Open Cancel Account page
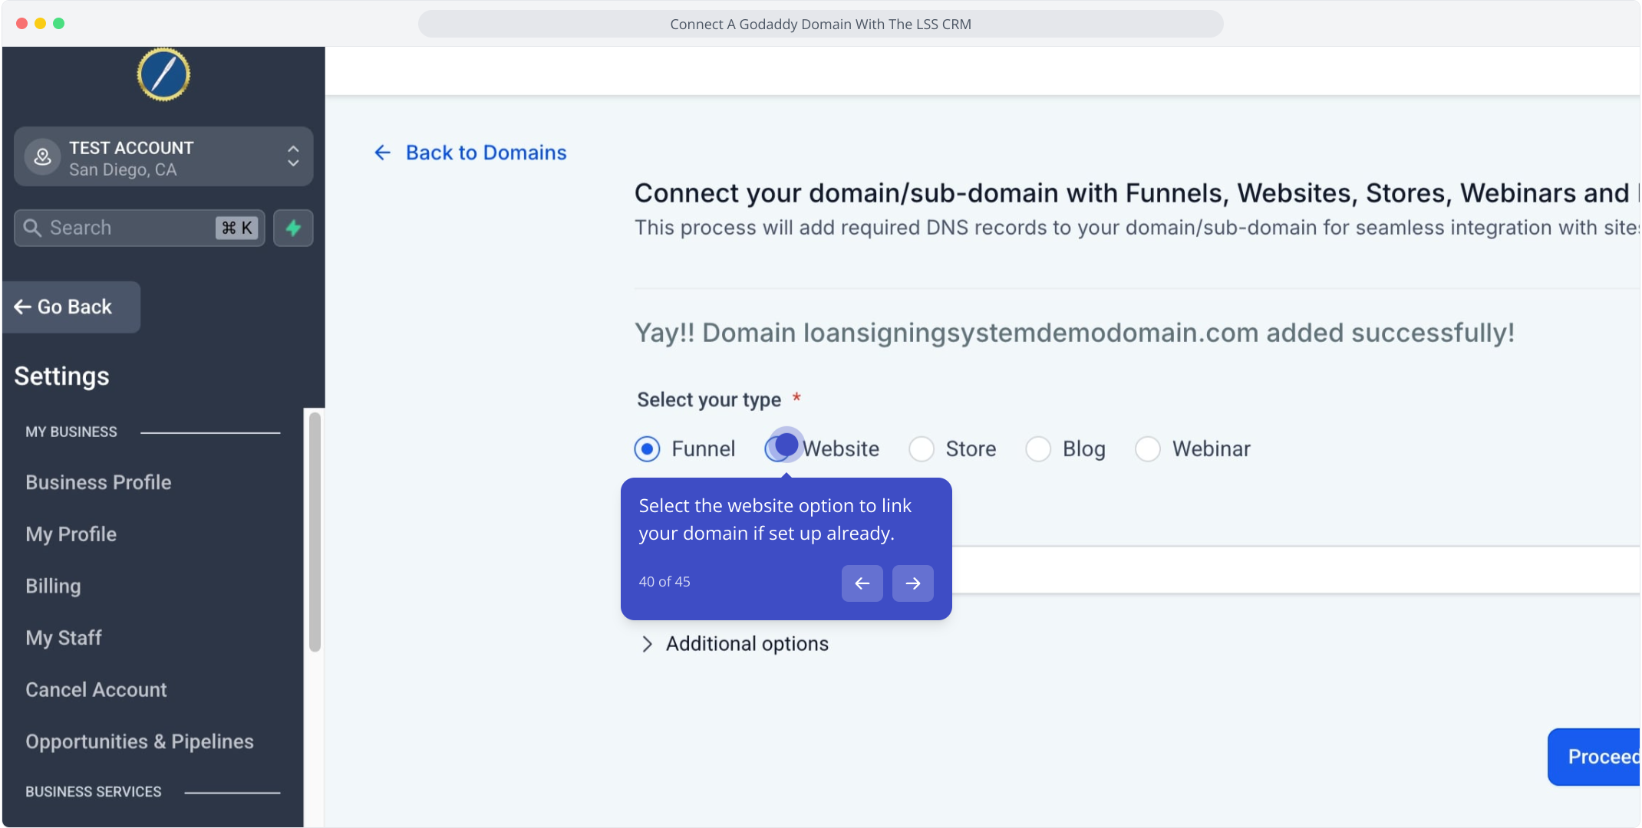 (x=96, y=689)
